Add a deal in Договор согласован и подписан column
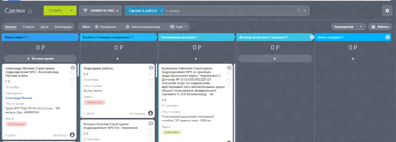This screenshot has height=142, width=396. point(274,59)
